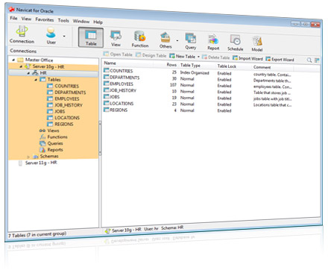Click the Open Table button
The image size is (328, 276).
(x=118, y=54)
